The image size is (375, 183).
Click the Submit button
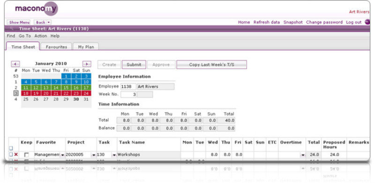tap(134, 65)
